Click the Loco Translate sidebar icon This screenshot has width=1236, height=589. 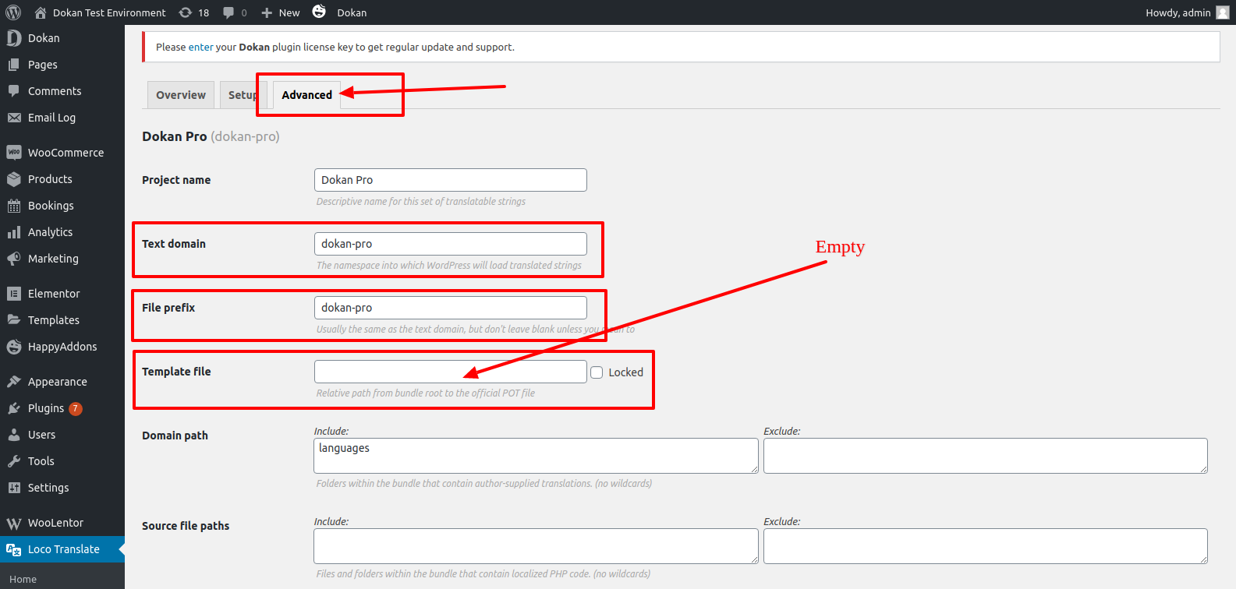click(x=14, y=549)
